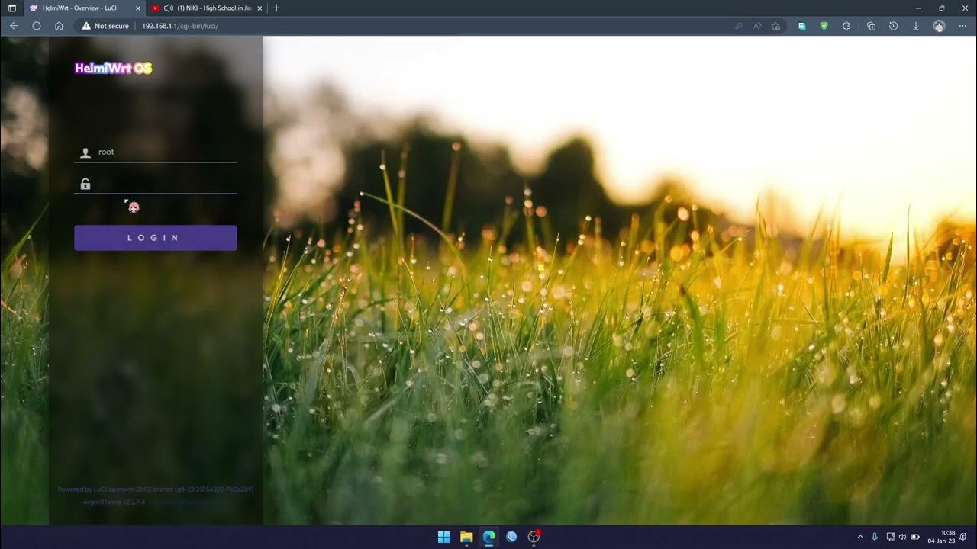Open the blue globe taskbar app
977x549 pixels.
pos(511,537)
